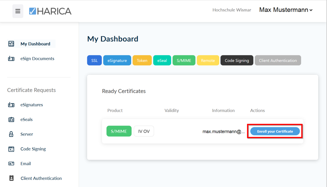This screenshot has width=327, height=187.
Task: Click the My Dashboard chart icon
Action: [11, 44]
